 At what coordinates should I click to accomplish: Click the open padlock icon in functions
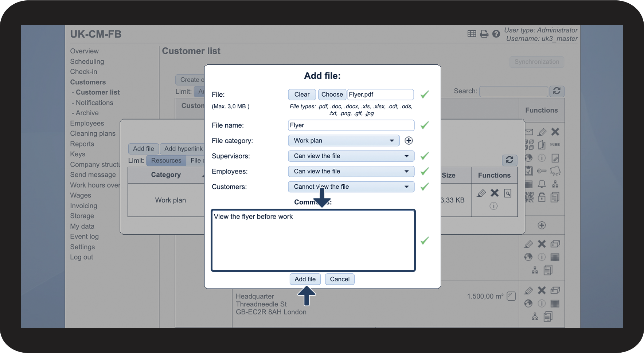[542, 197]
